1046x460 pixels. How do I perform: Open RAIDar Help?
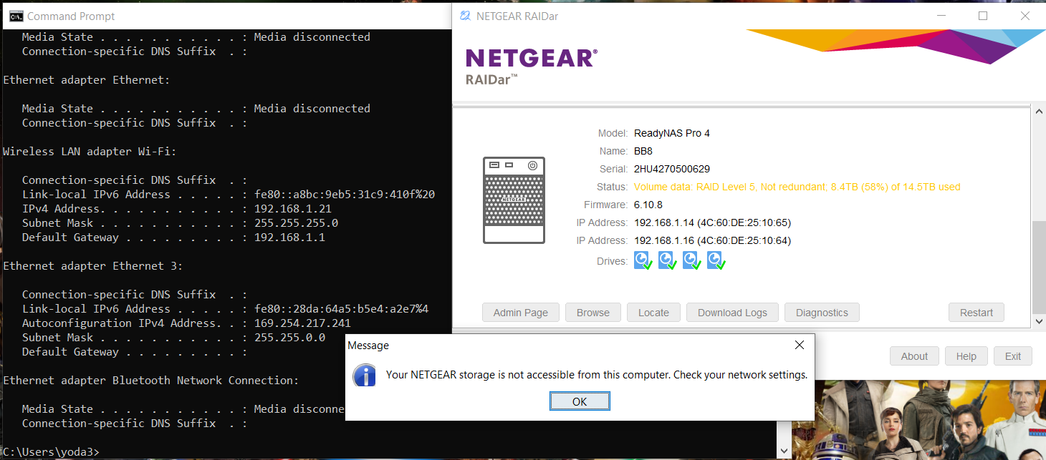tap(966, 356)
